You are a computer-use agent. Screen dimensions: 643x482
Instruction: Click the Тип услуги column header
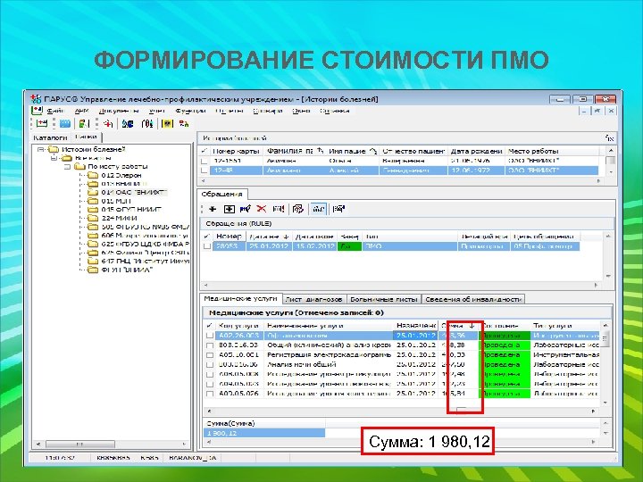coord(564,326)
